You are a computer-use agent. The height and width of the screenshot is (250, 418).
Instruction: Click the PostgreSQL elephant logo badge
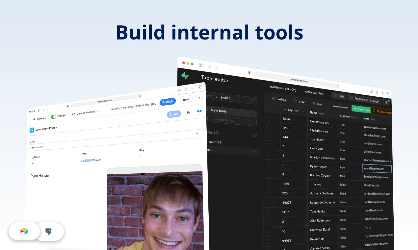pyautogui.click(x=49, y=231)
